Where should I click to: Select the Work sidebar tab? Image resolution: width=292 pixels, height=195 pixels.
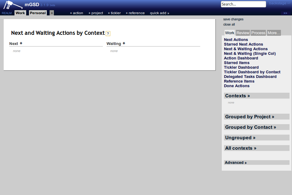(229, 33)
